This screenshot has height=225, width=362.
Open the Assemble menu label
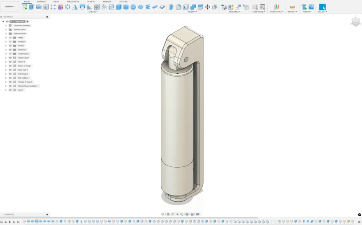tap(234, 12)
